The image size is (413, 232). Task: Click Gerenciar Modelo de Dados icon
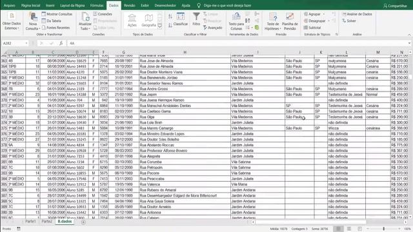click(x=257, y=27)
